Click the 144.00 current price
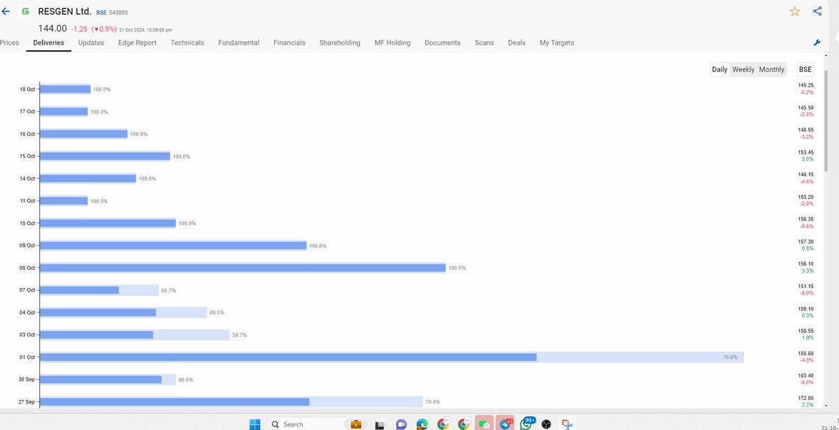The height and width of the screenshot is (430, 839). (x=52, y=29)
